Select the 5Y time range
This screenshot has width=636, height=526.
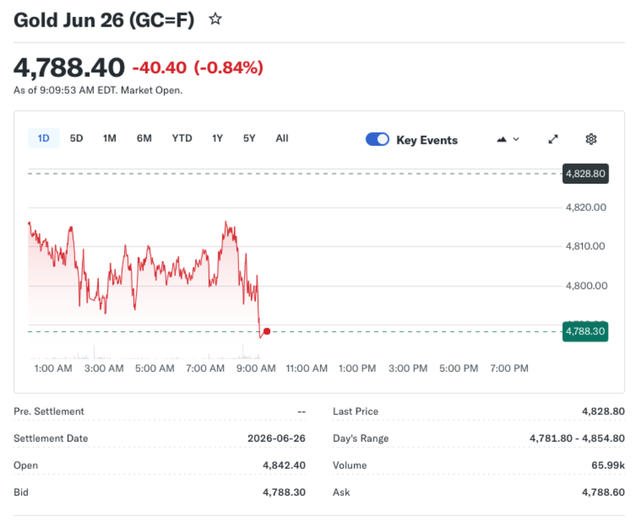click(x=248, y=138)
